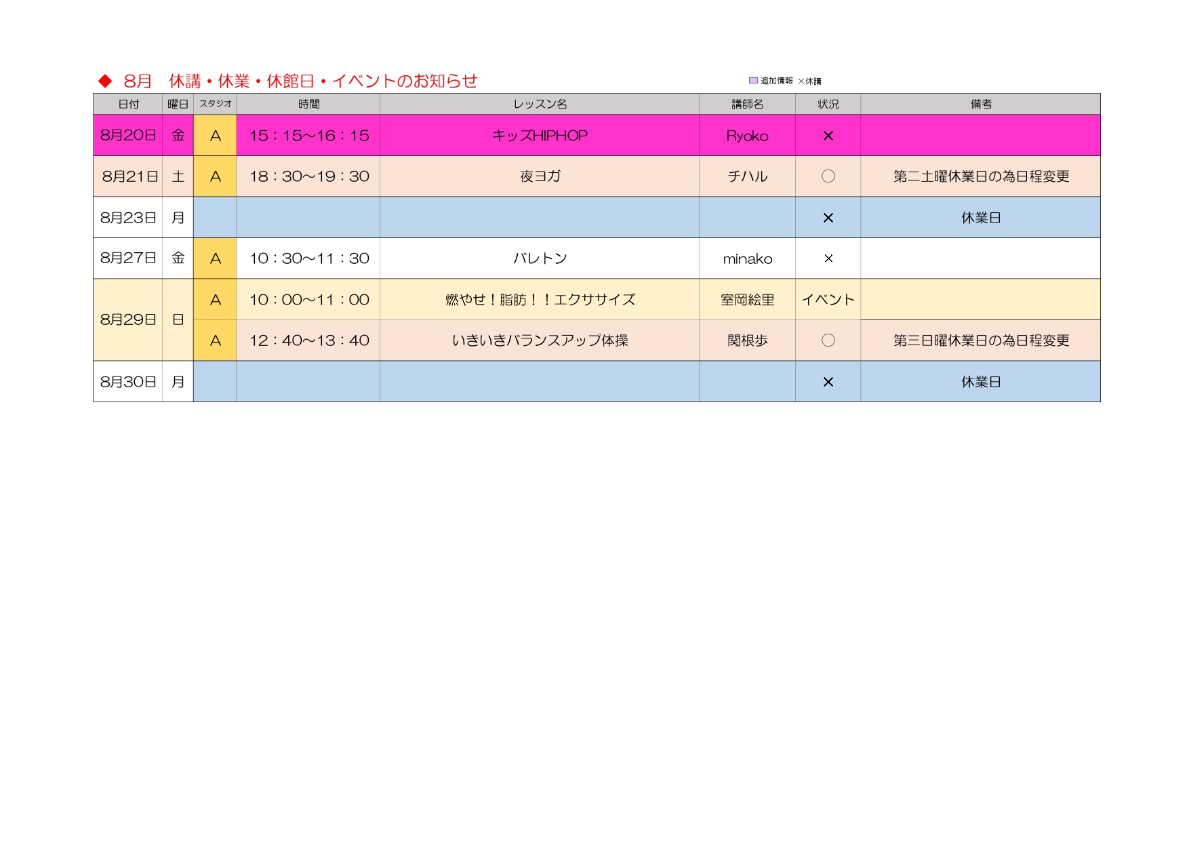
Task: Click the '講師名' column header
Action: click(x=747, y=104)
